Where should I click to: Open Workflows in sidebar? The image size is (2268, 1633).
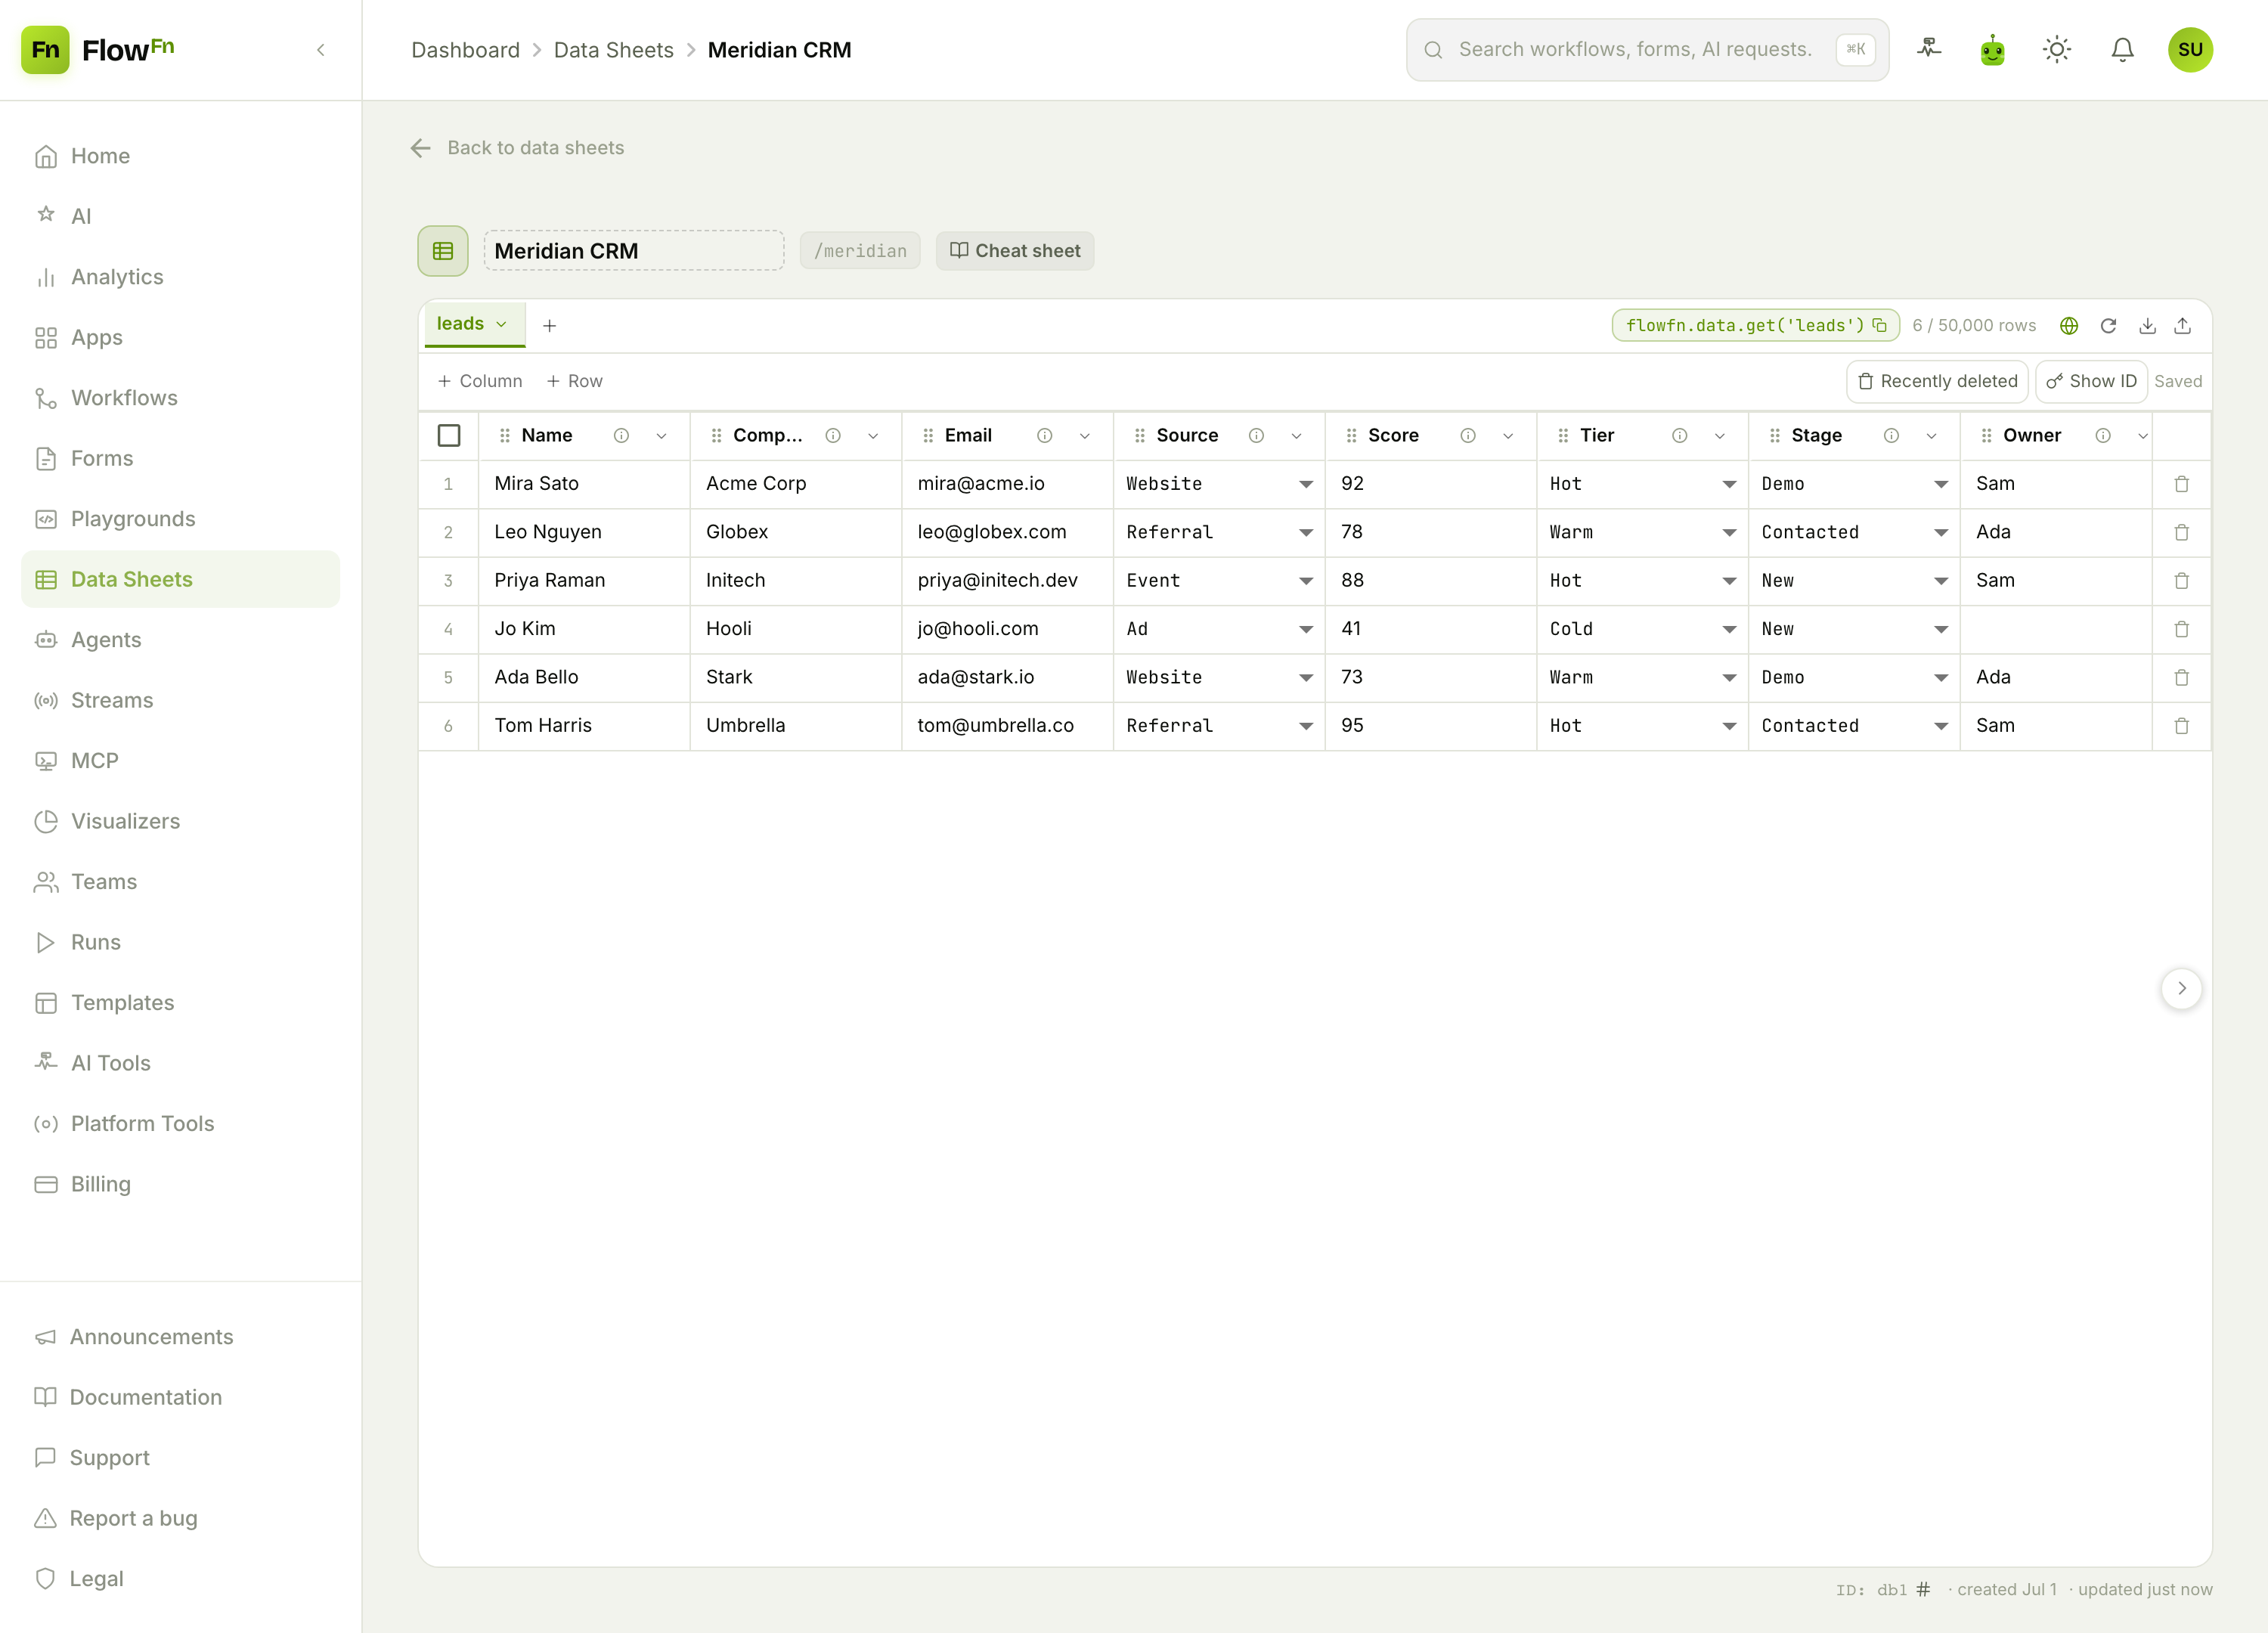click(180, 398)
